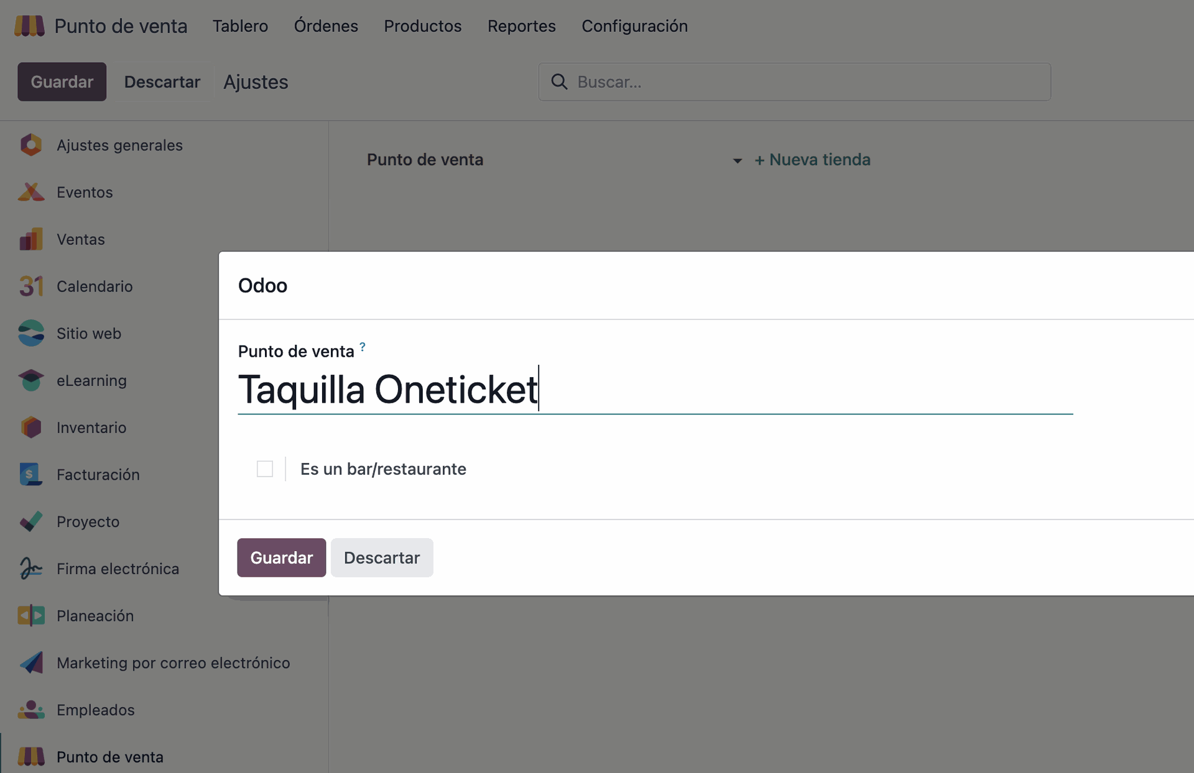
Task: Select the Eventos app icon
Action: point(30,192)
